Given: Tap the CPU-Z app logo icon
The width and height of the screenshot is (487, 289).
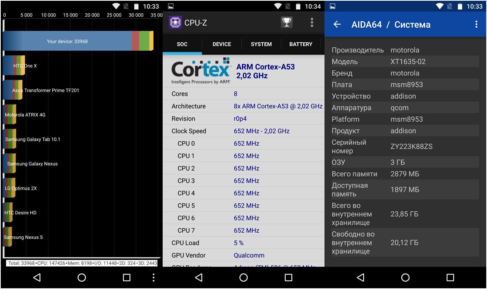Looking at the screenshot, I should pyautogui.click(x=175, y=23).
